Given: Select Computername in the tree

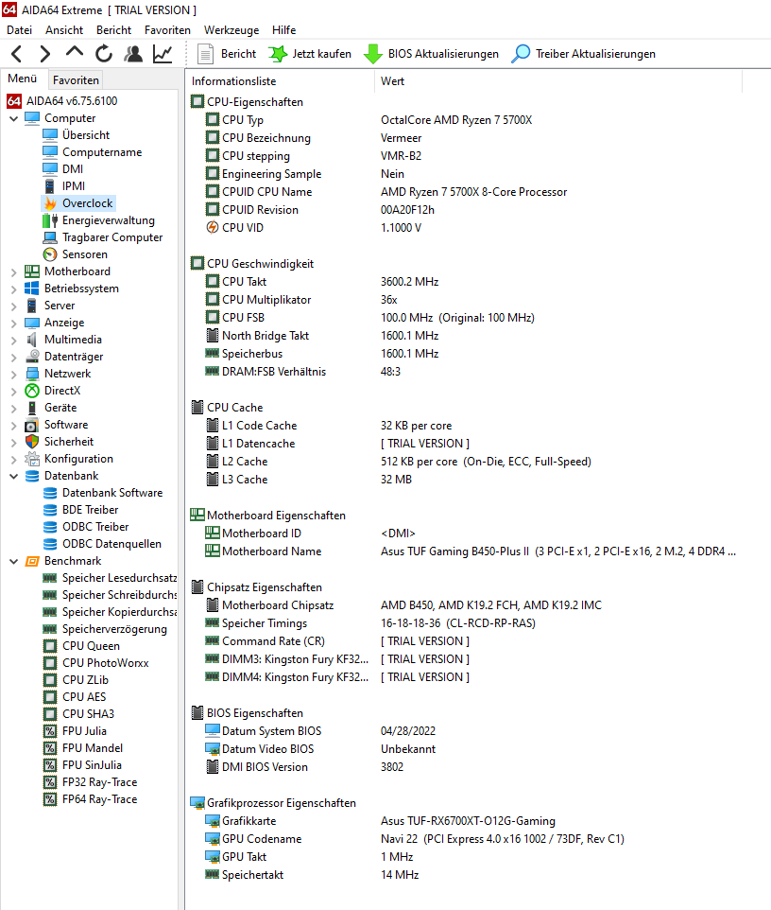Looking at the screenshot, I should click(x=102, y=152).
